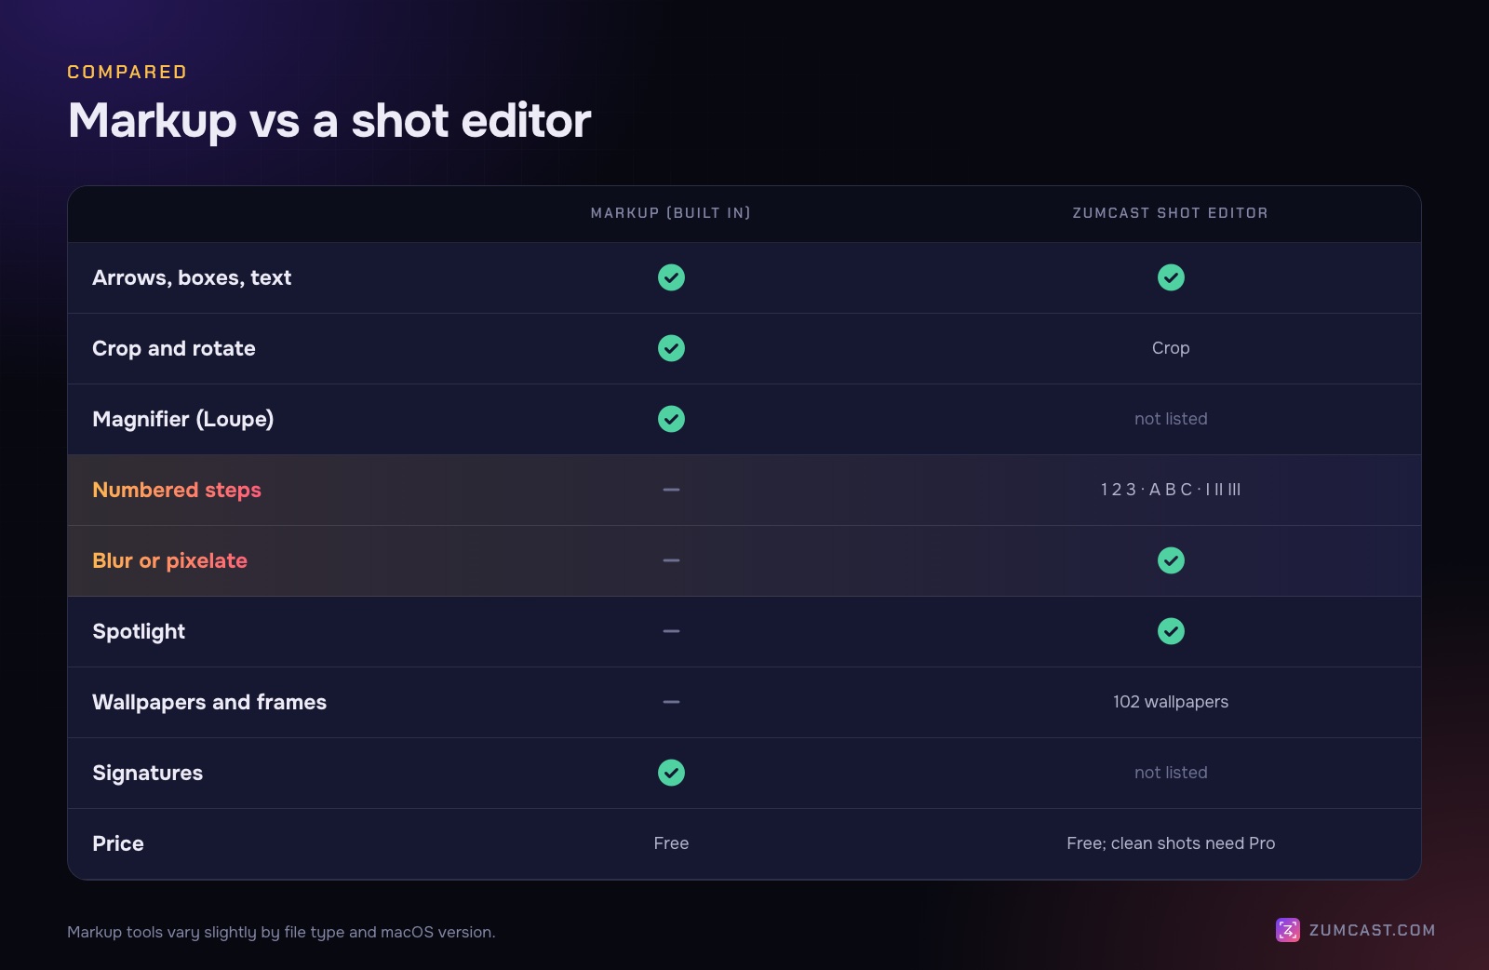The height and width of the screenshot is (970, 1489).
Task: Click 'Free; clean shots need Pro' cell
Action: (1171, 843)
